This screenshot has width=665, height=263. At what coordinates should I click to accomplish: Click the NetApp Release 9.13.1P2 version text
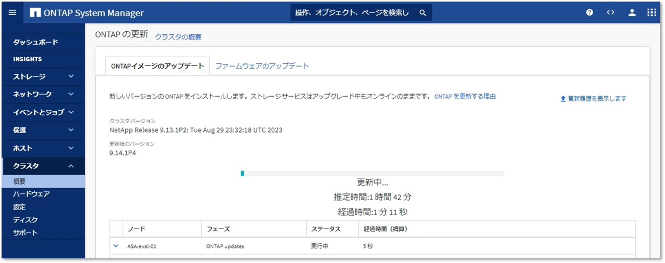[196, 130]
